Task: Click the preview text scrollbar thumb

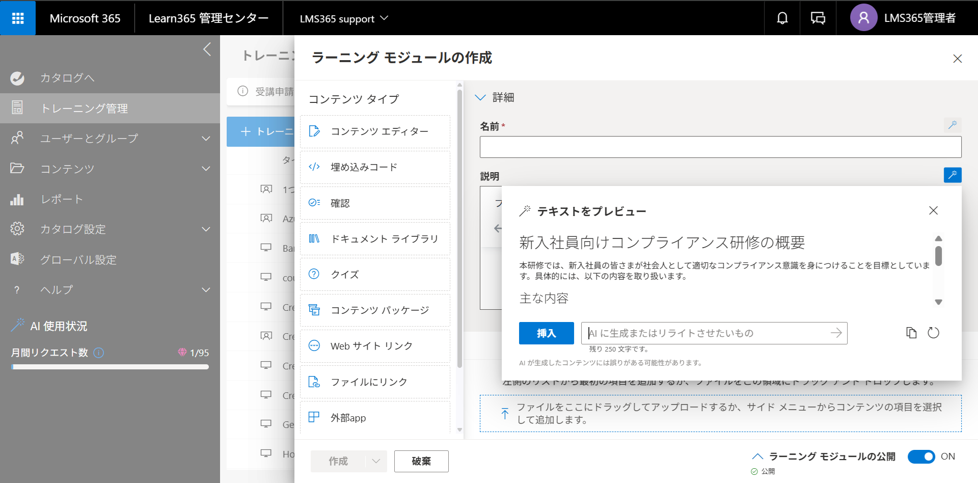Action: tap(938, 256)
